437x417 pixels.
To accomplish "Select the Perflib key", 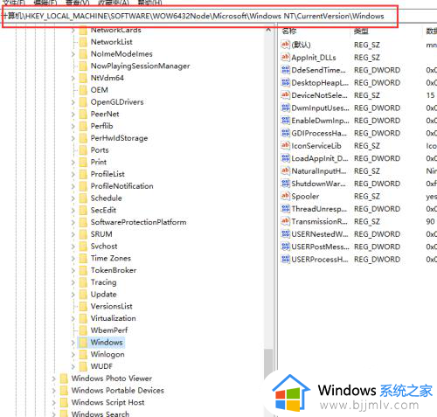I will coord(101,126).
